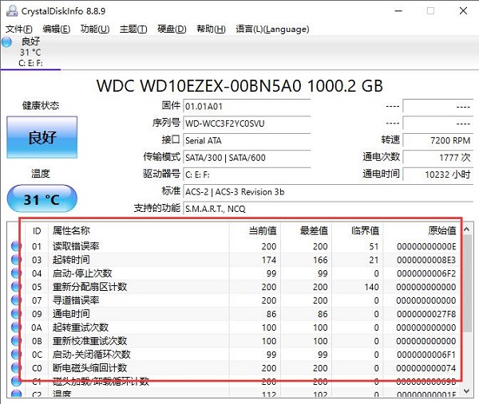
Task: Select the 寻道错误率 attribute row
Action: (x=234, y=300)
